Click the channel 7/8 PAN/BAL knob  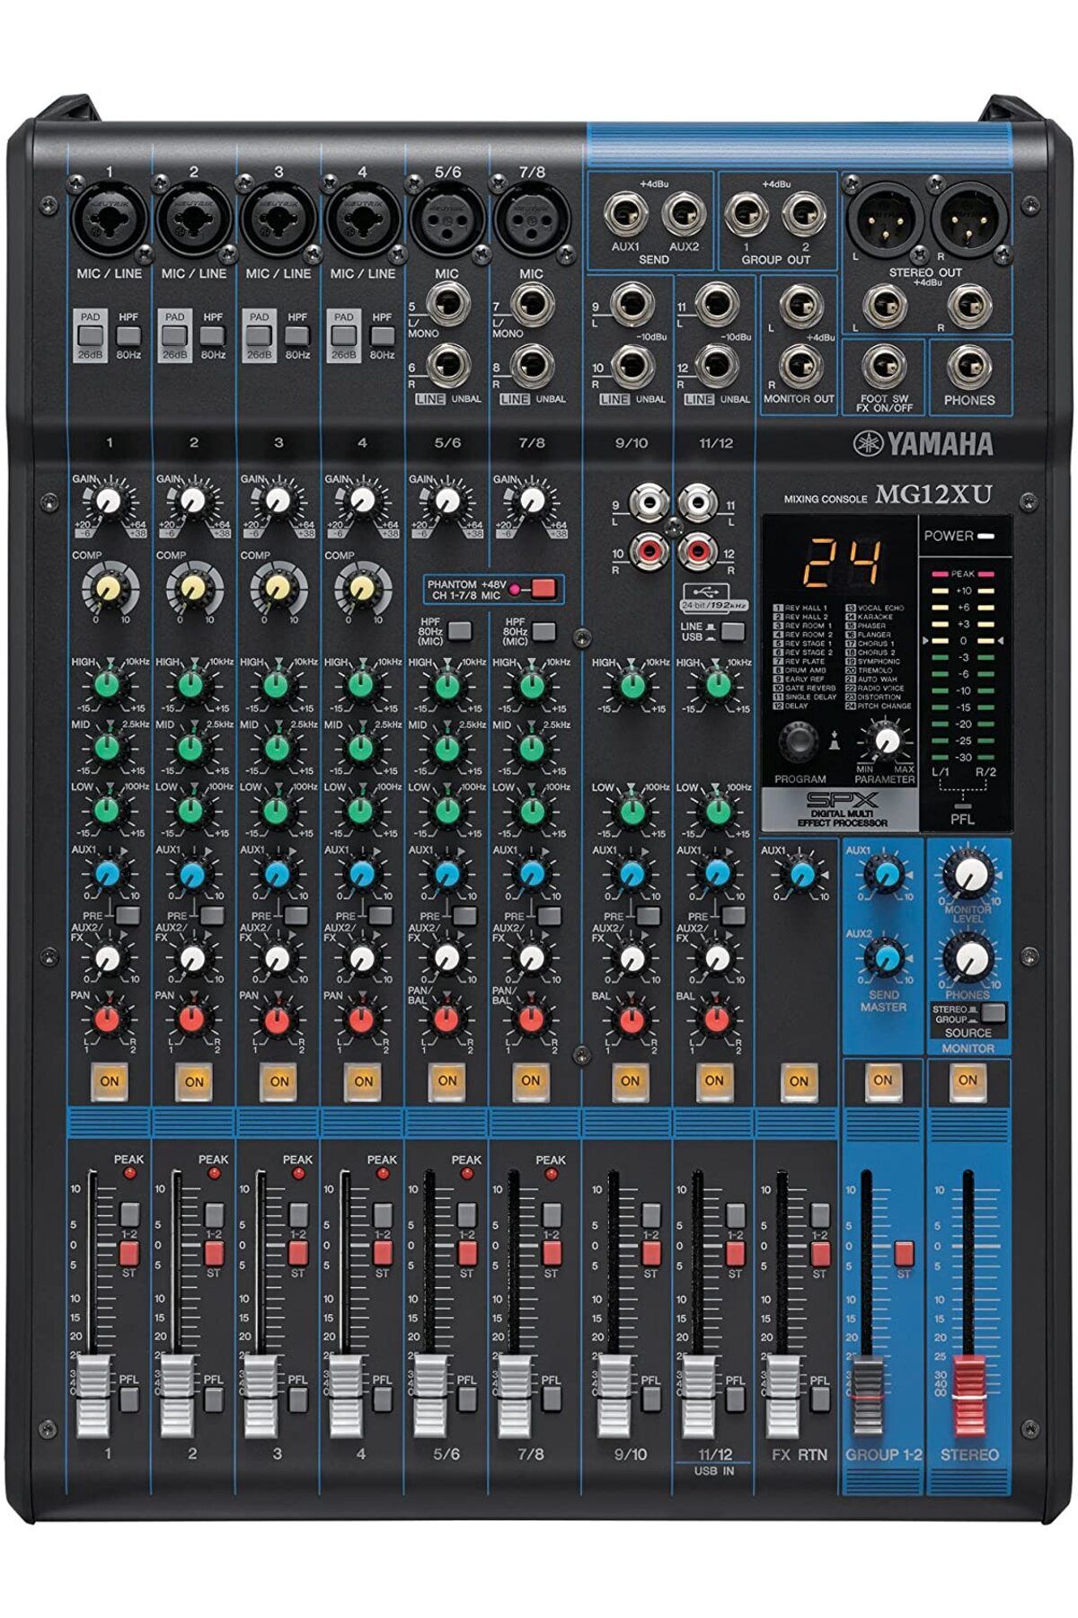531,1019
